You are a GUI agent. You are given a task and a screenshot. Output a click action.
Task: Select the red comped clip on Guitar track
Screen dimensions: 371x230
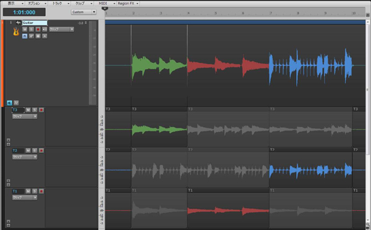(x=228, y=65)
